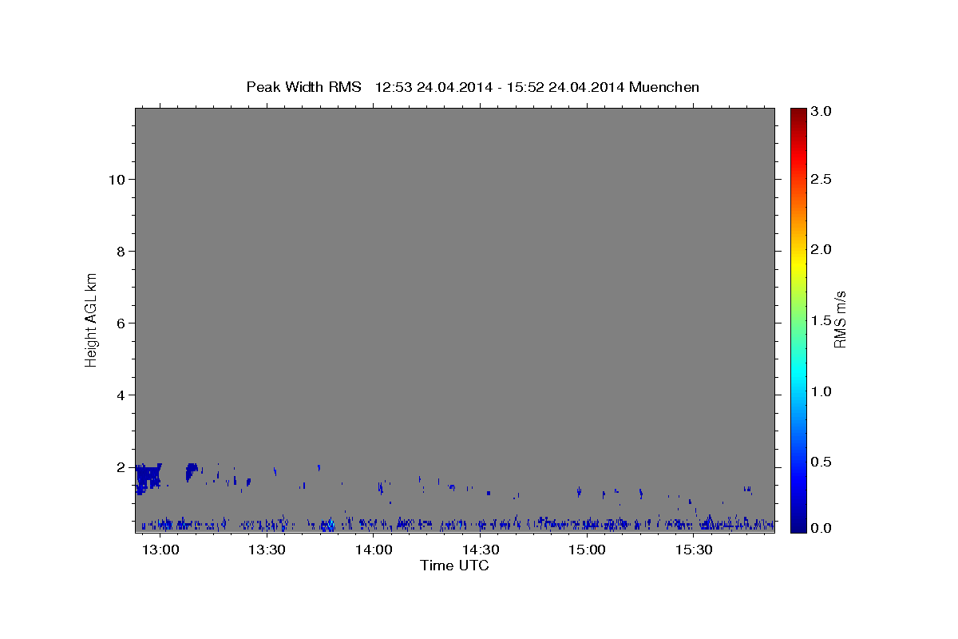Click the '14:30' time tick label
This screenshot has width=958, height=639.
(x=481, y=550)
